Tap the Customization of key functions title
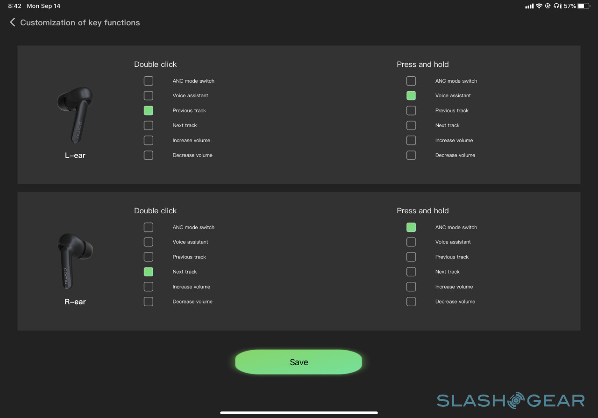598x418 pixels. 80,22
